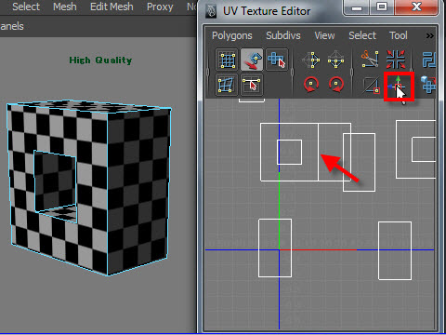Open the Edit Mesh menu

[x=111, y=7]
